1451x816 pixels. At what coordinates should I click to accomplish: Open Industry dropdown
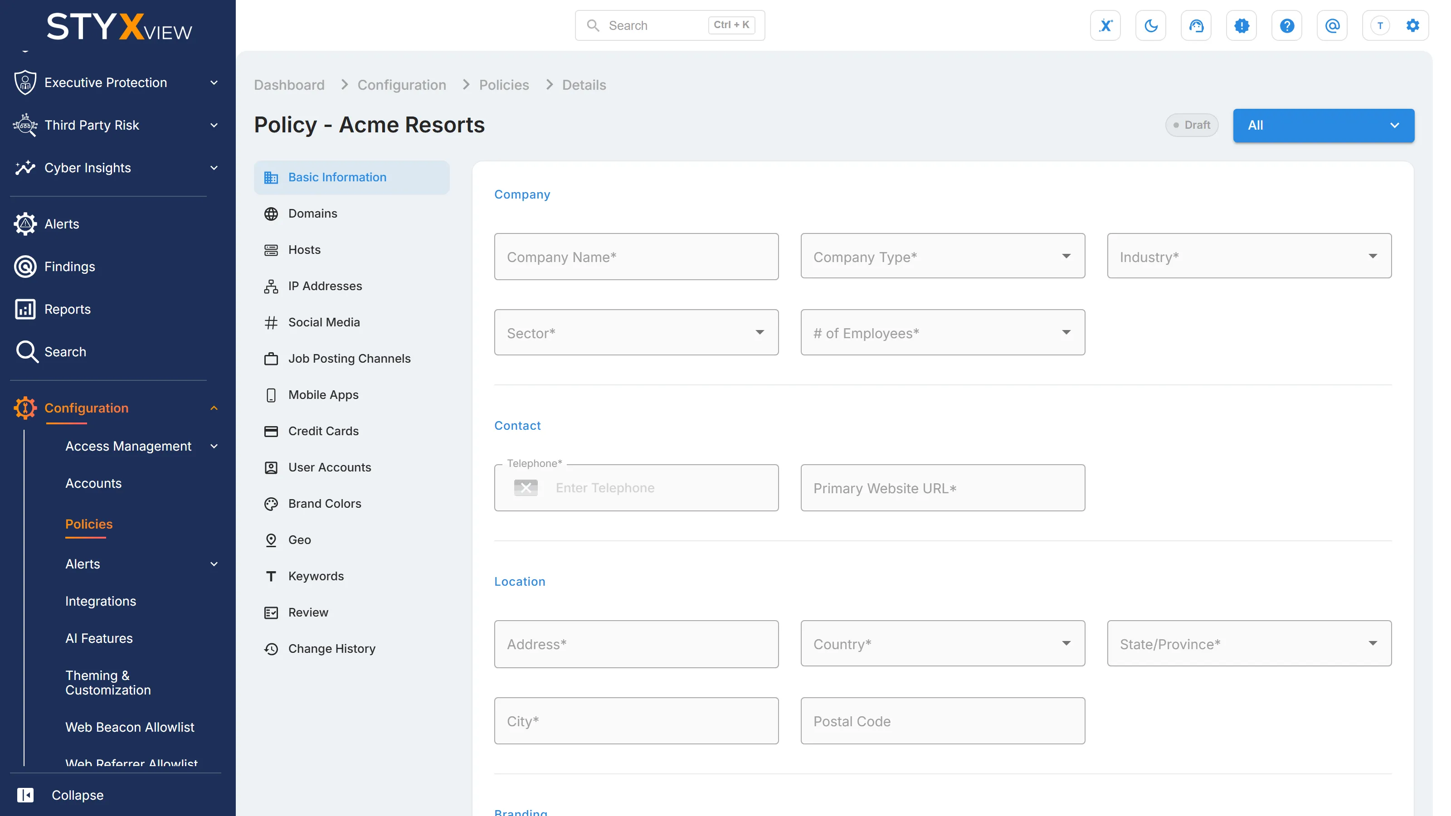coord(1249,256)
